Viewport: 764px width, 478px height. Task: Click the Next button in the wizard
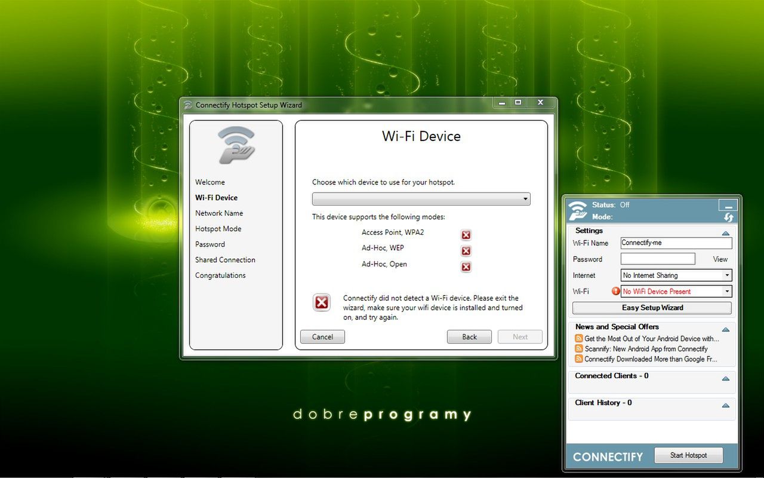coord(520,337)
